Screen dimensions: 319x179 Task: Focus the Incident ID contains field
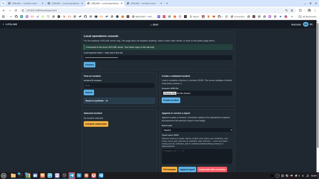pyautogui.click(x=119, y=85)
